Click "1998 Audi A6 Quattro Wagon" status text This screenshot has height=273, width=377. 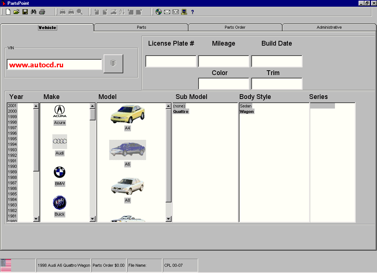click(64, 265)
